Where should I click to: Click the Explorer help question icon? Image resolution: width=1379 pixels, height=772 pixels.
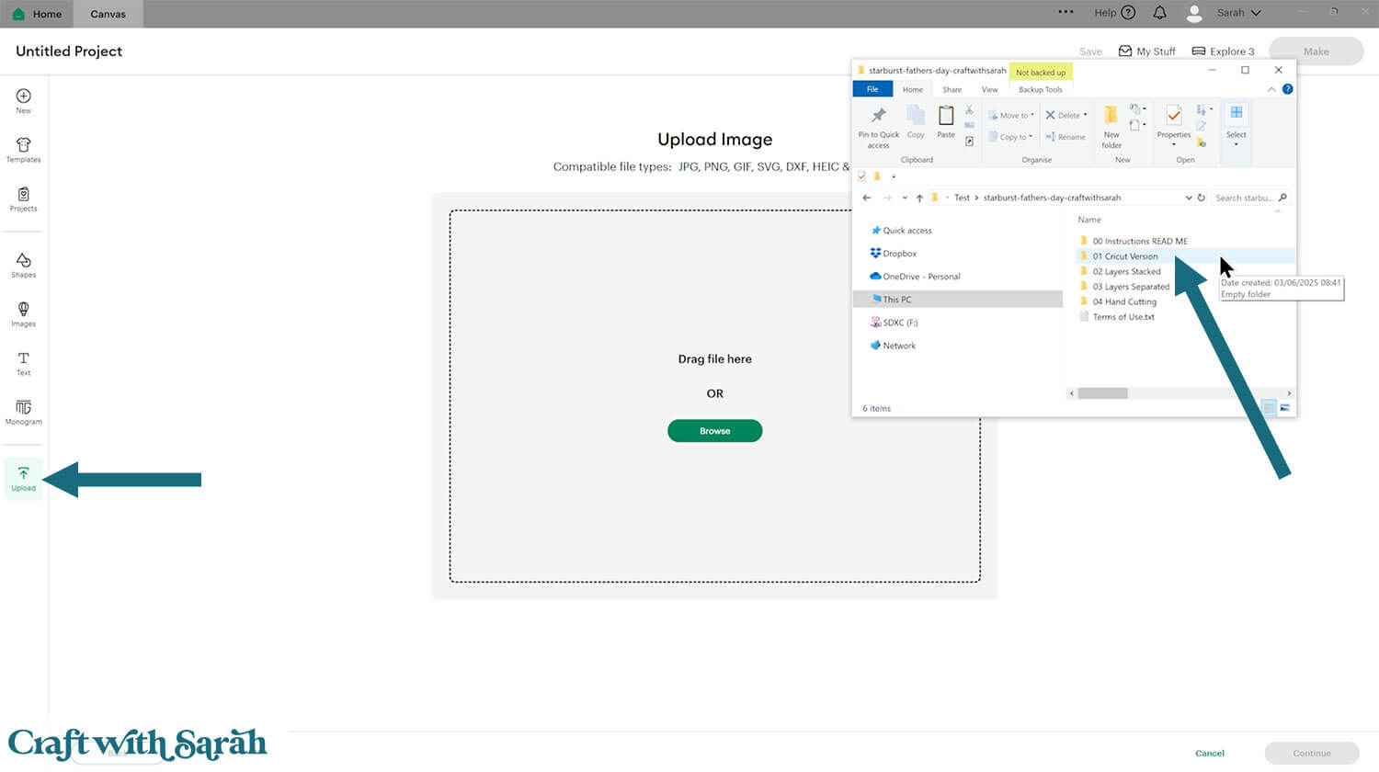(x=1287, y=89)
